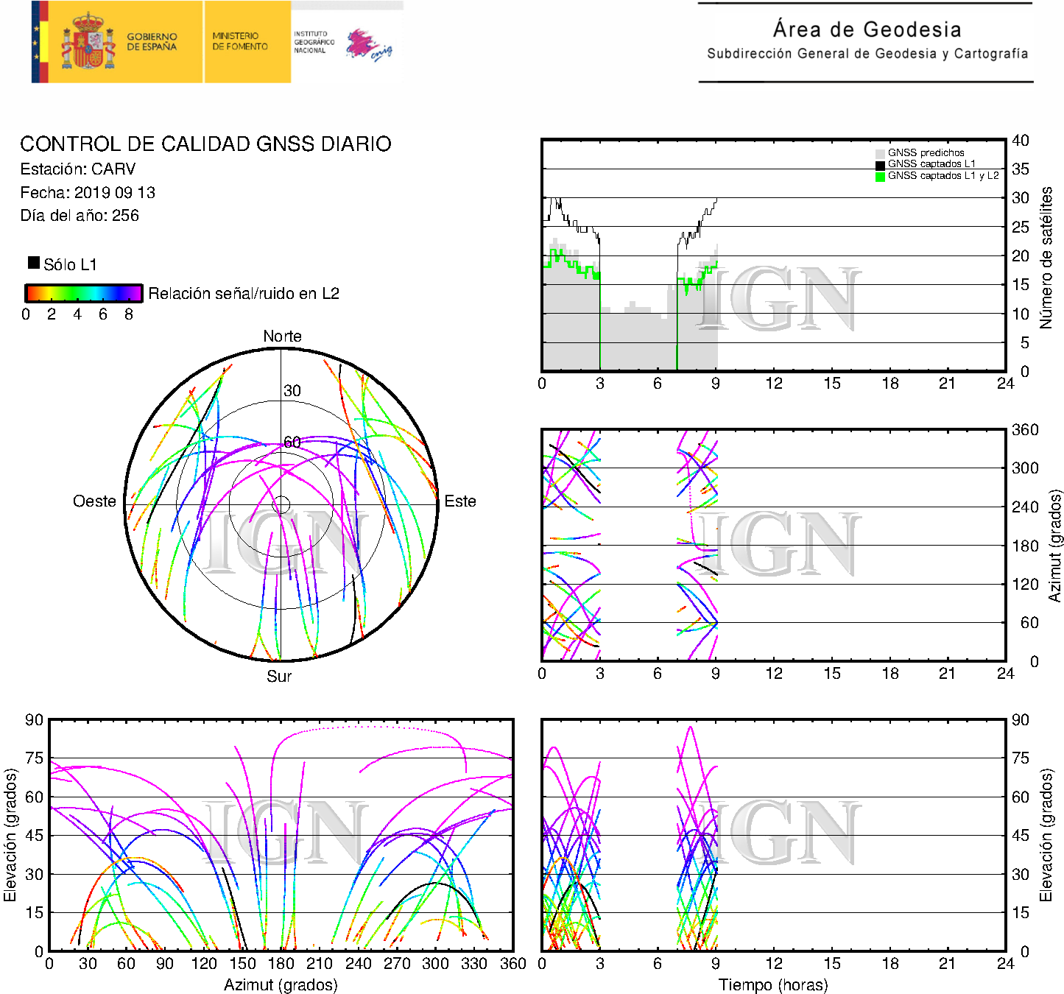Click the '360' tick on azimuth-time plot axis
Viewport: 1064px width, 994px height.
[1025, 429]
